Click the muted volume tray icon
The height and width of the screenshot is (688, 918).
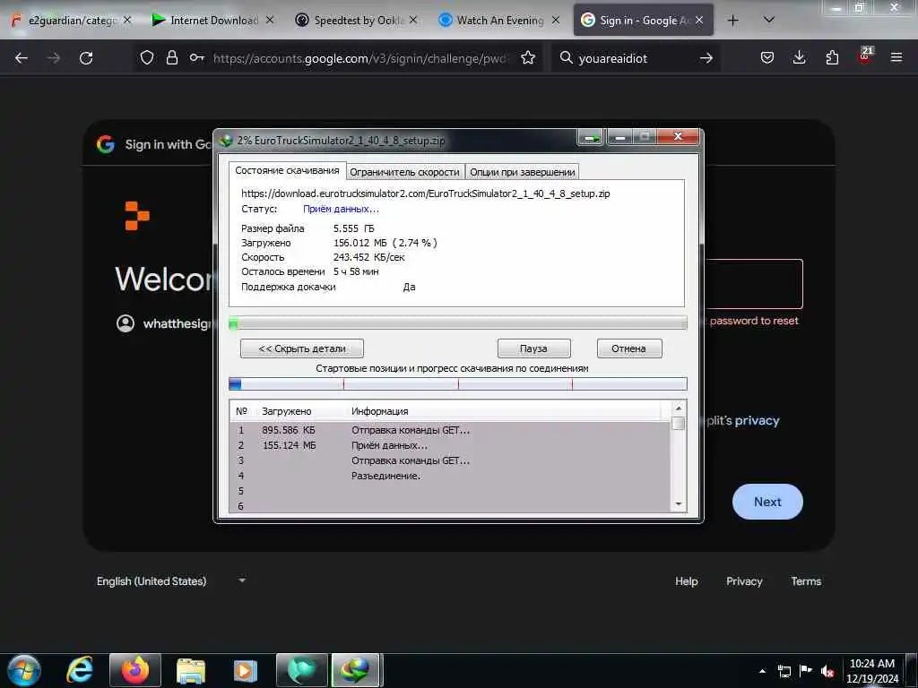[x=827, y=671]
